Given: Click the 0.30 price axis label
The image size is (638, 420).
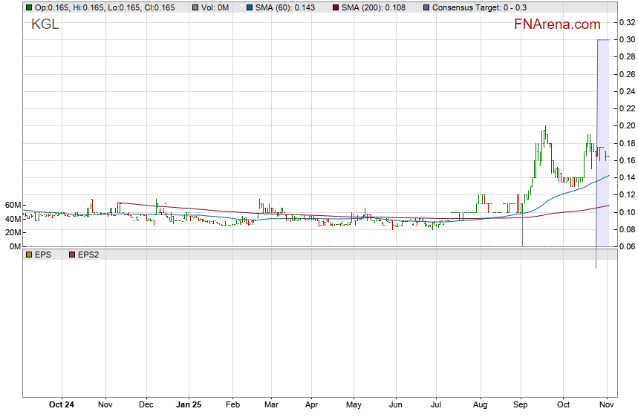Looking at the screenshot, I should point(625,39).
